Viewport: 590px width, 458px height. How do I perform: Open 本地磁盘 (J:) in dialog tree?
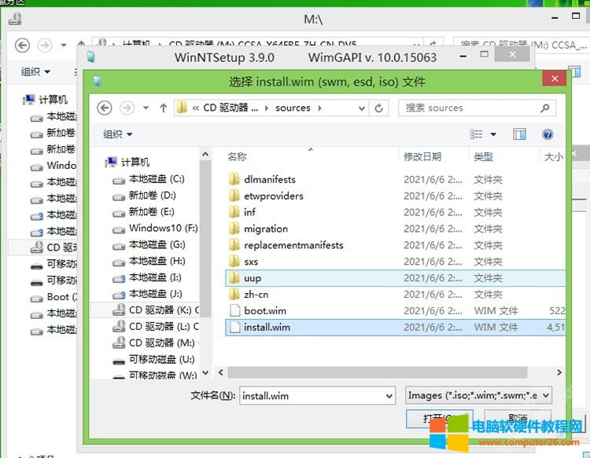[148, 294]
